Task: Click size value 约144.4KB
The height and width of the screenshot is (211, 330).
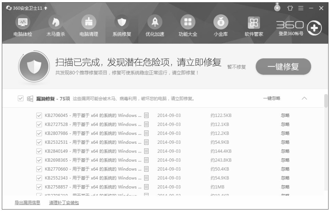Action: pos(221,151)
